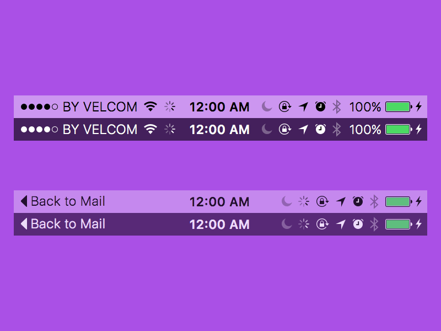Tap the network activity spinner
The width and height of the screenshot is (441, 331).
pos(169,106)
